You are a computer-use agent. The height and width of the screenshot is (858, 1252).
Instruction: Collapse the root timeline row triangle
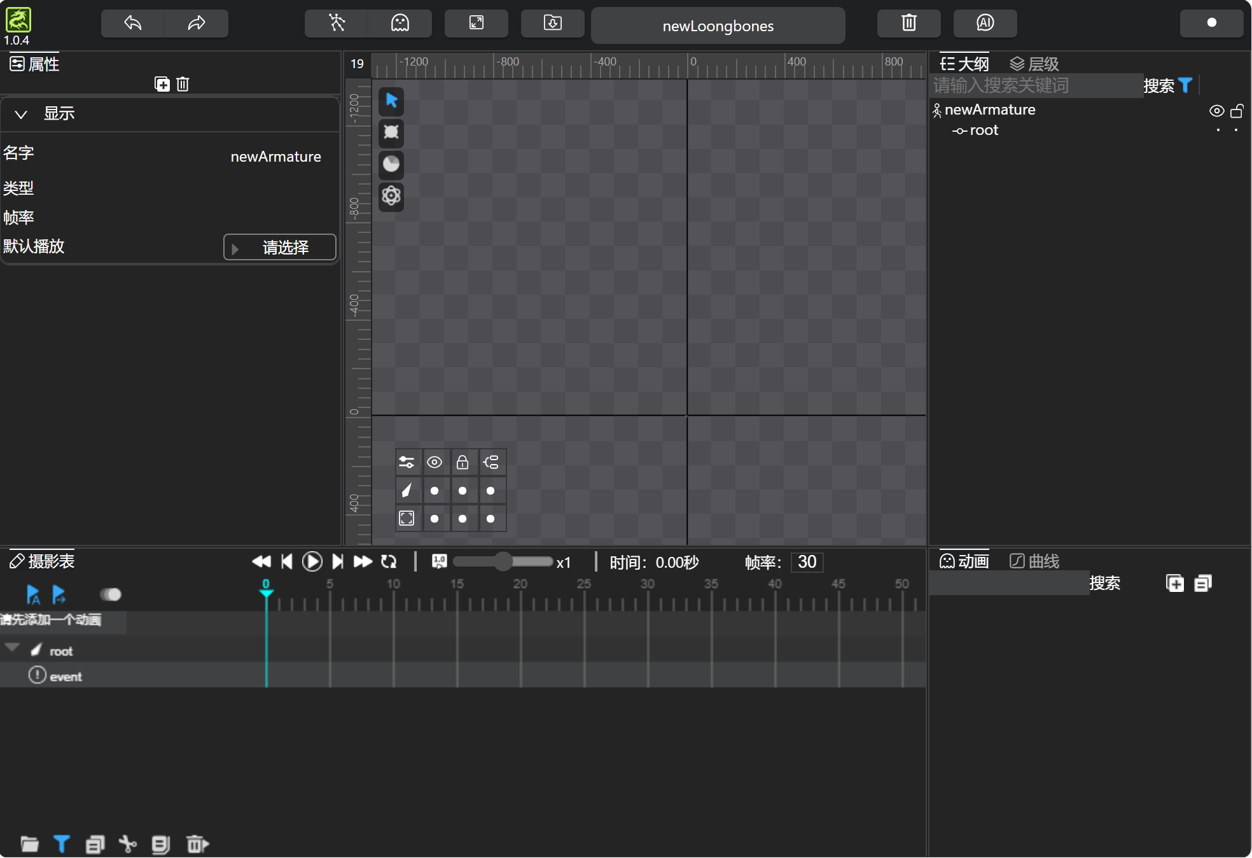[x=12, y=647]
